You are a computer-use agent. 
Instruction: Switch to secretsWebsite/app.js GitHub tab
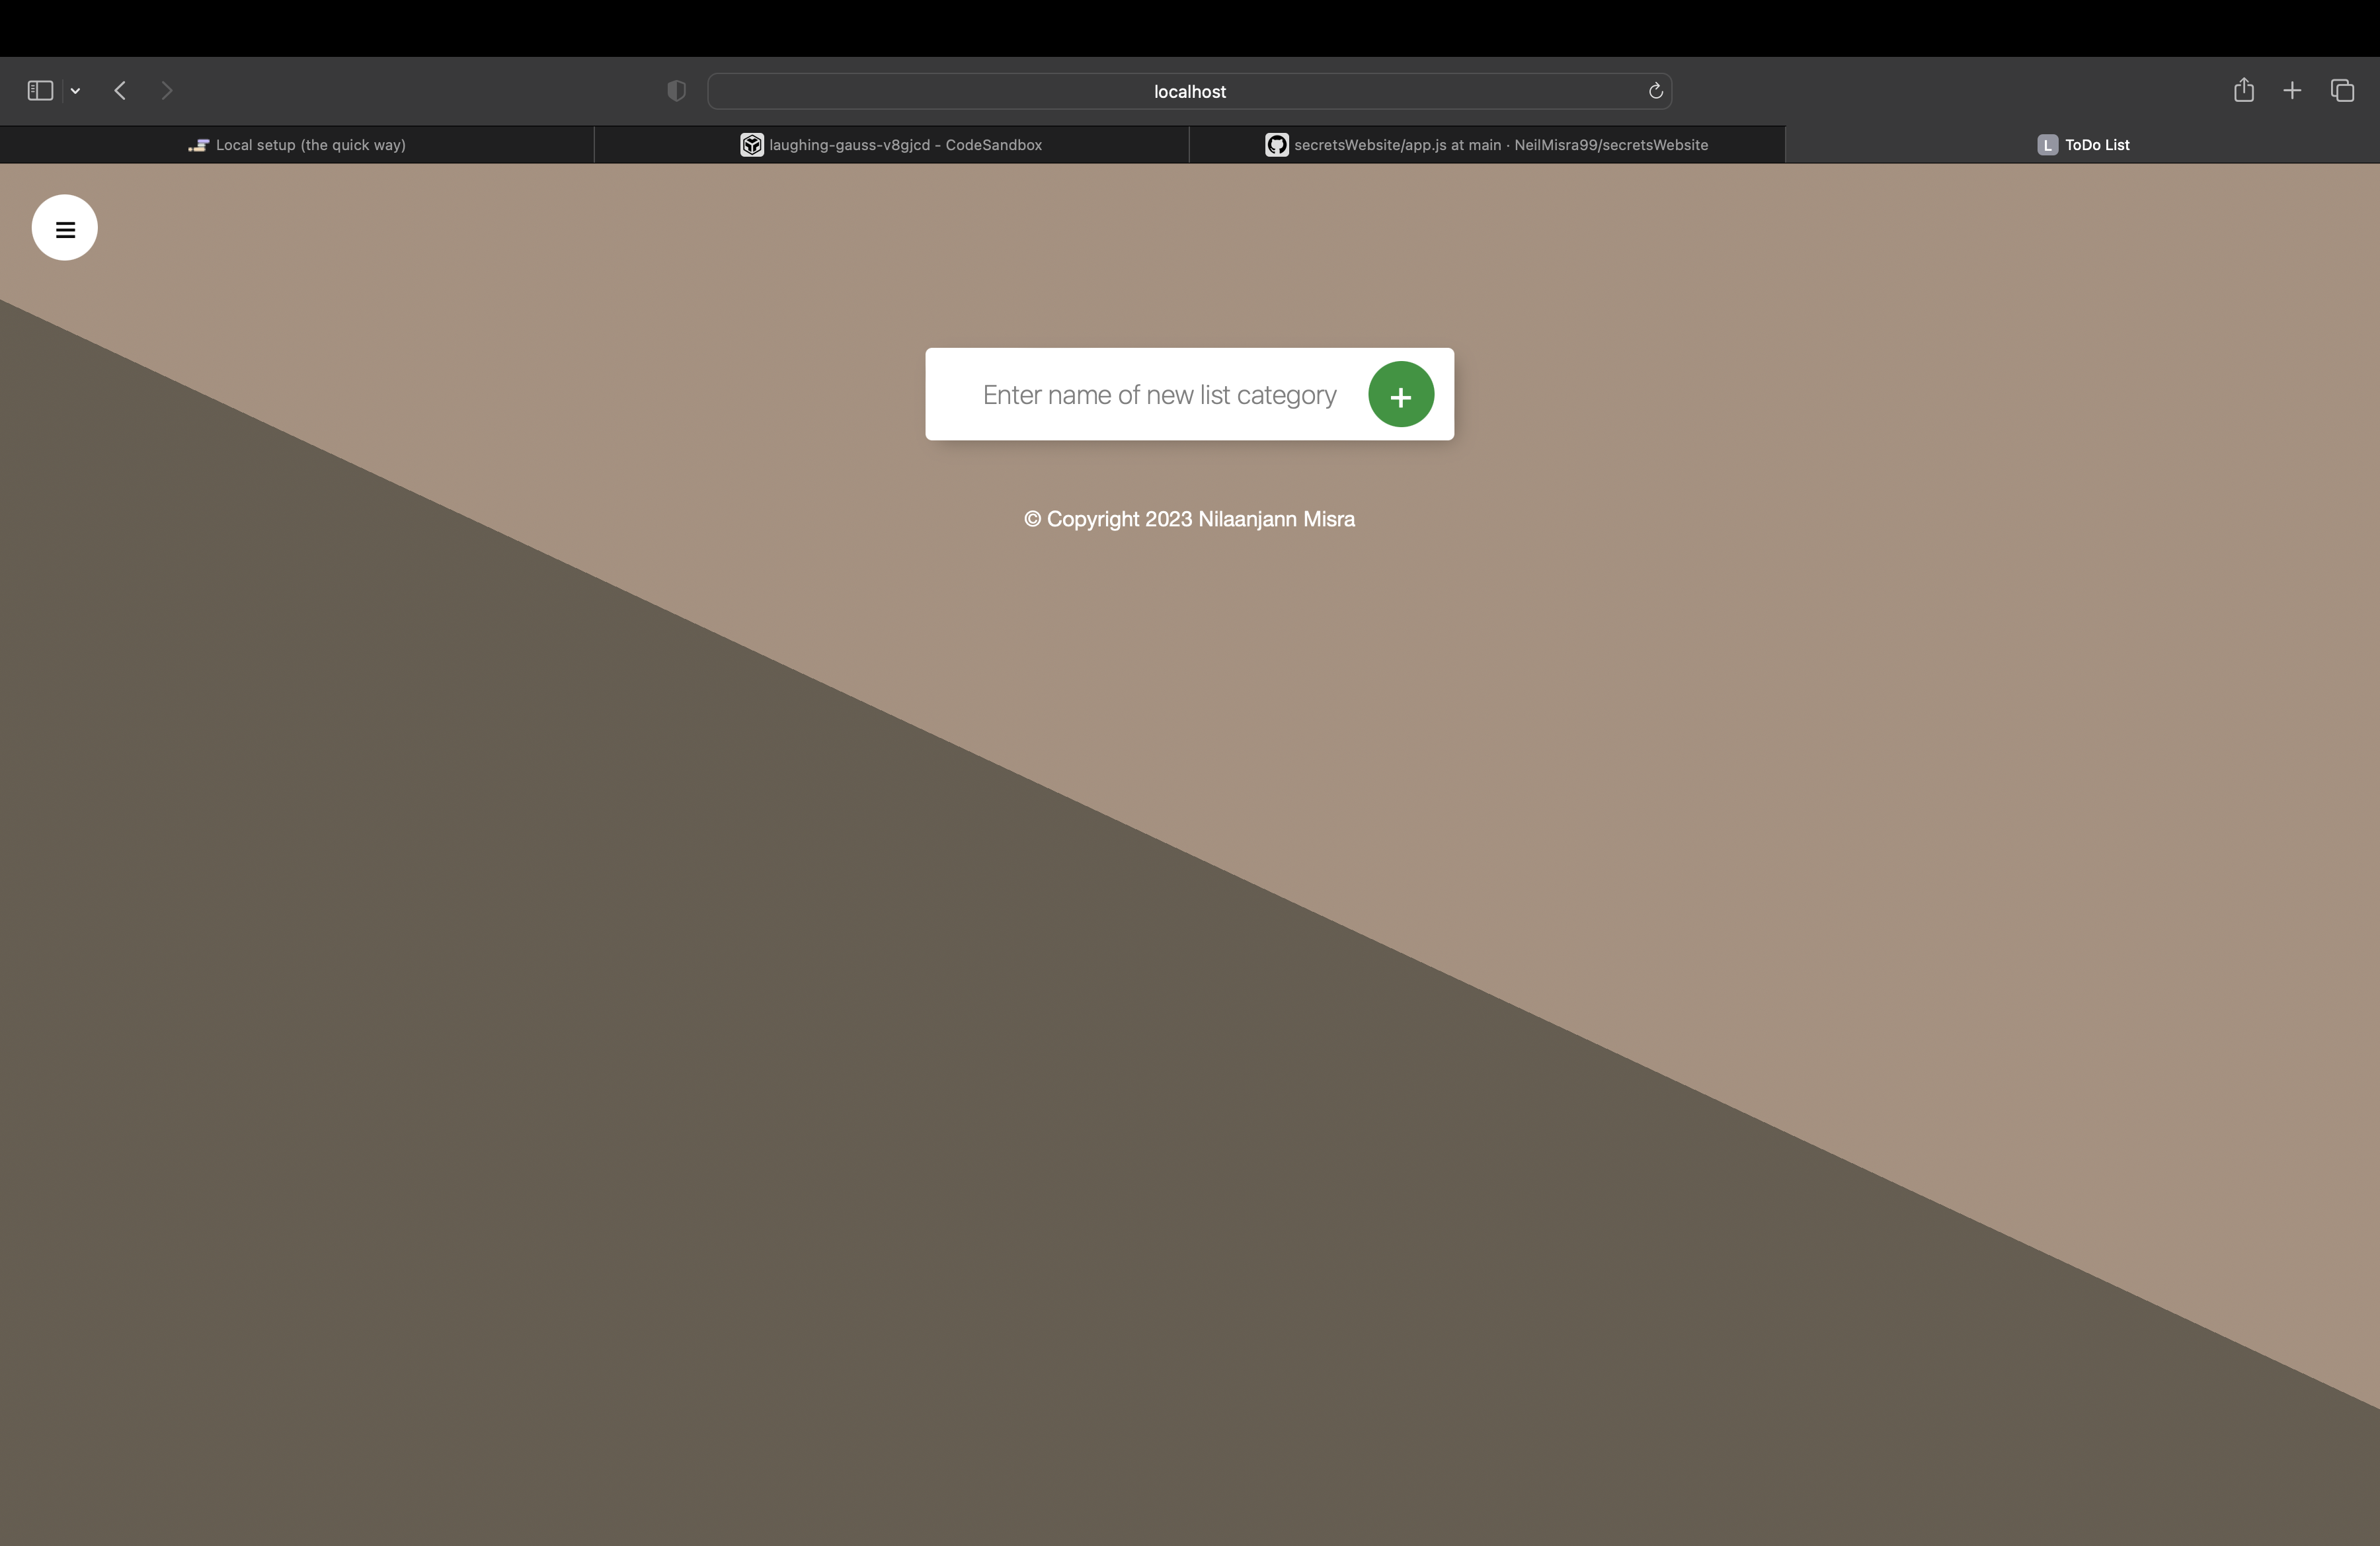(x=1500, y=145)
